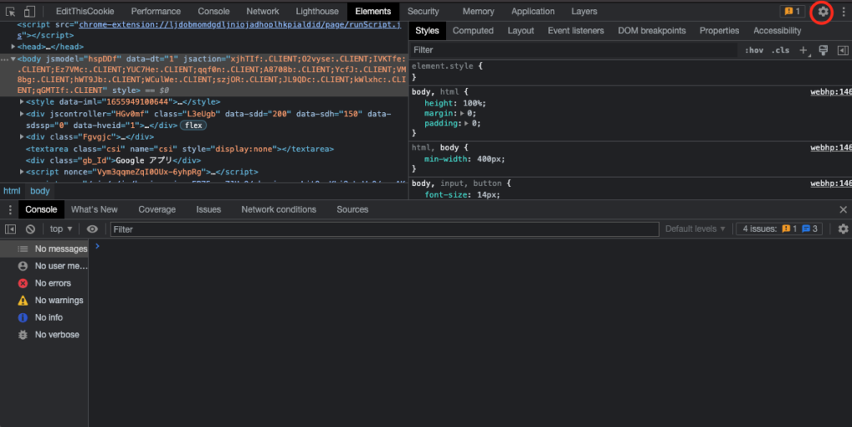This screenshot has height=427, width=852.
Task: Open the top JavaScript context dropdown
Action: 61,229
